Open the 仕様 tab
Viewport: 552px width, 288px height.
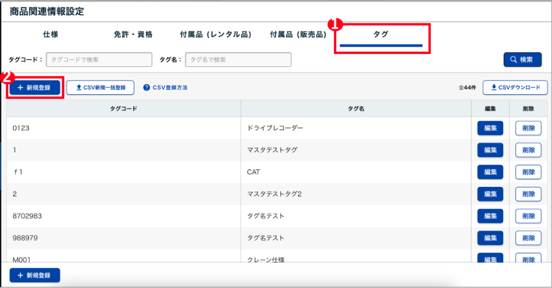coord(50,34)
